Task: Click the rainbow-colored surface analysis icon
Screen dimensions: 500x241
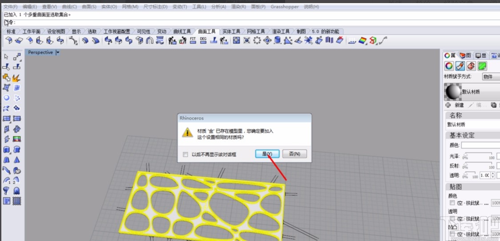Action: [363, 40]
